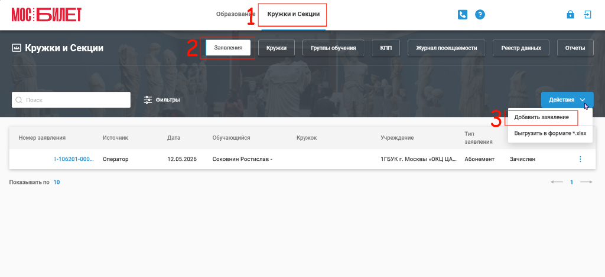
Task: Click the МОСБИЛЕТ logo
Action: point(46,15)
